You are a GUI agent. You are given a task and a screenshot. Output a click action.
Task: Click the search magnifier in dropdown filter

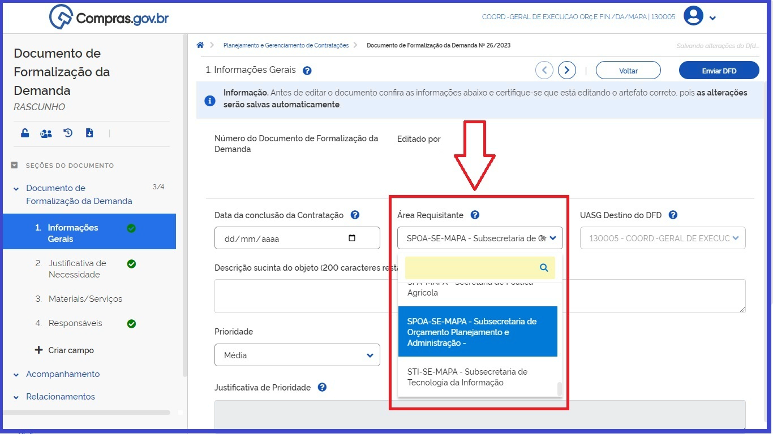(544, 268)
